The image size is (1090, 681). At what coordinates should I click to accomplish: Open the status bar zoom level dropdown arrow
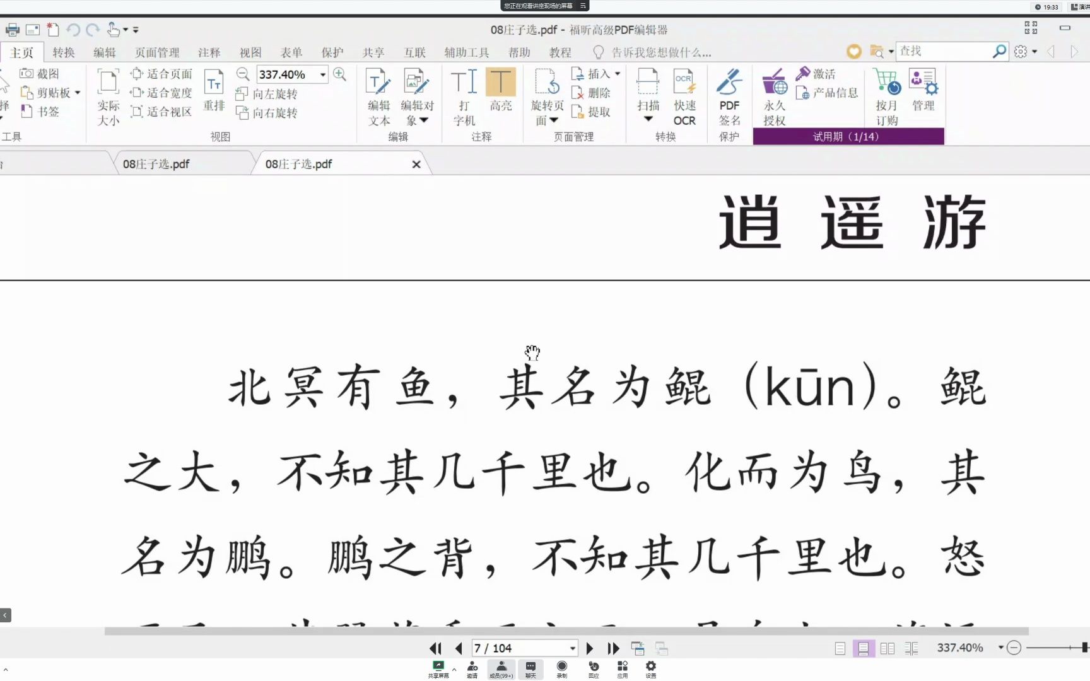1000,648
